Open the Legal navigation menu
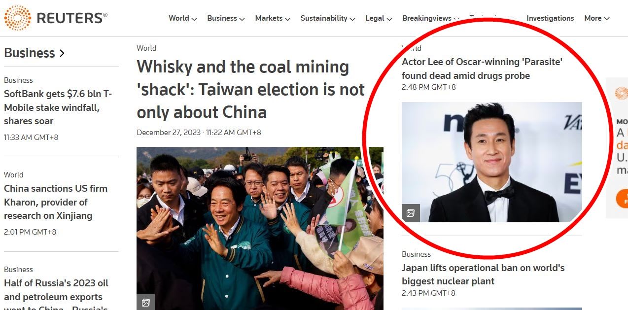The image size is (628, 310). (x=379, y=18)
